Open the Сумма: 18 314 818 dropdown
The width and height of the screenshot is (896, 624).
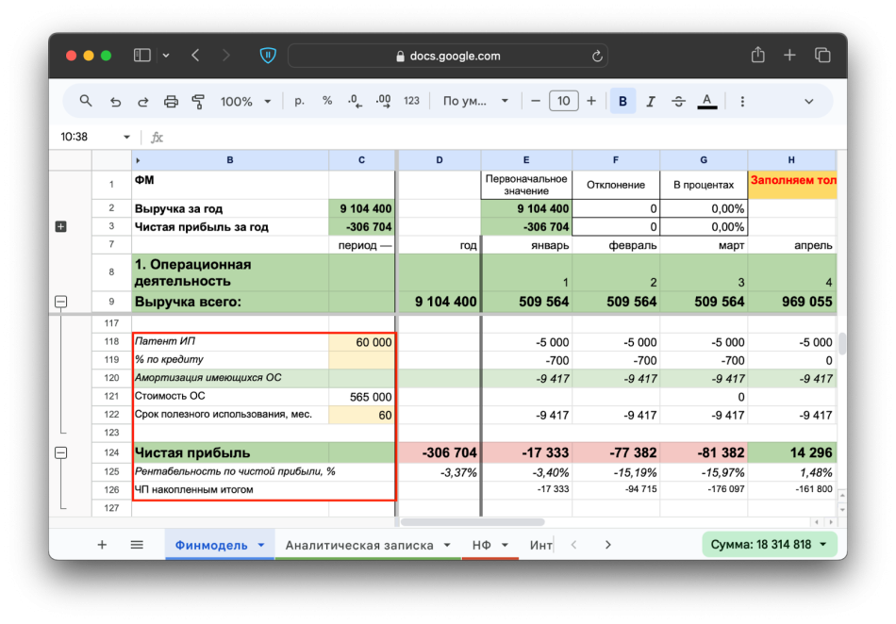[x=769, y=545]
